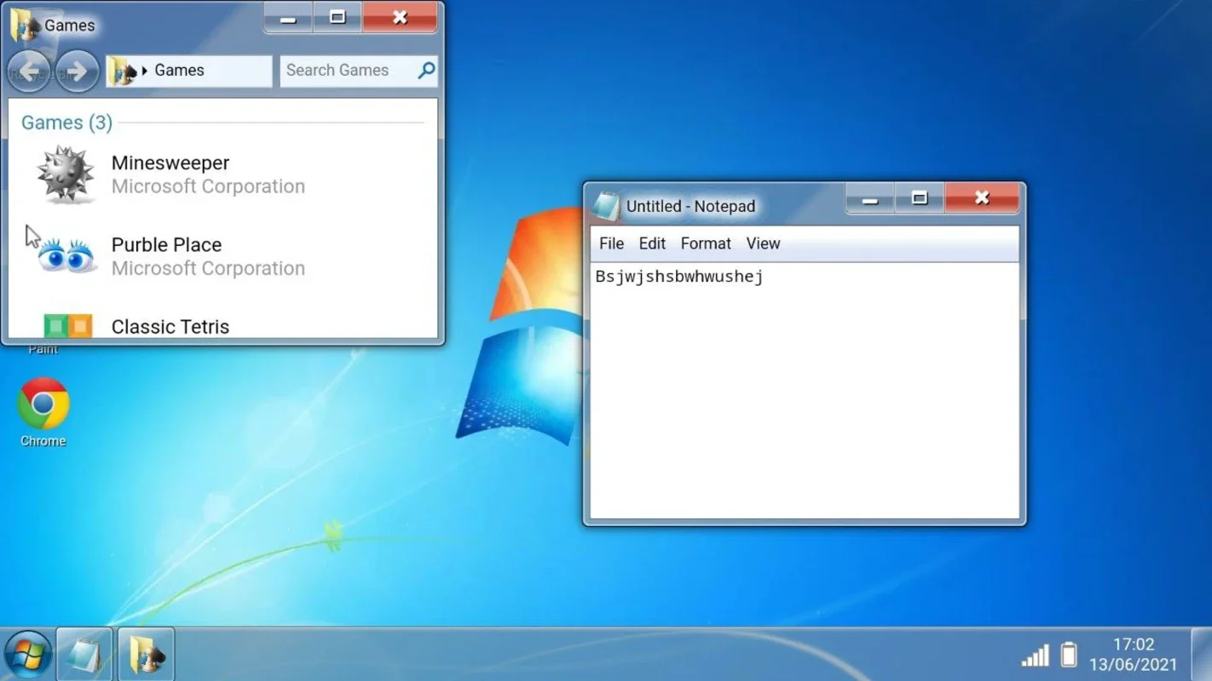Maximize the Notepad window
The image size is (1212, 681).
tap(919, 200)
